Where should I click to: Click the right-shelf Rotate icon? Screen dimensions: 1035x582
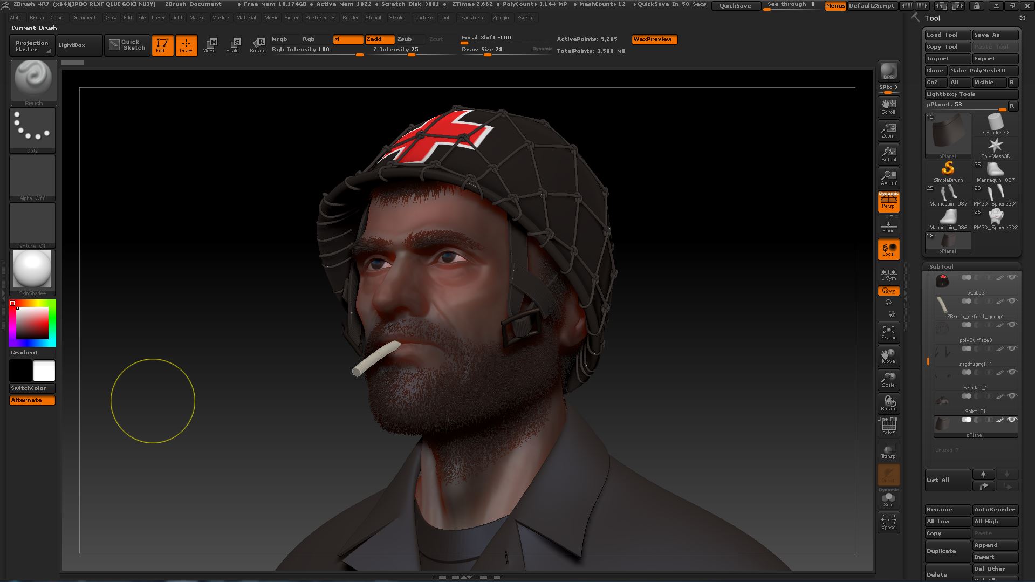pos(888,403)
